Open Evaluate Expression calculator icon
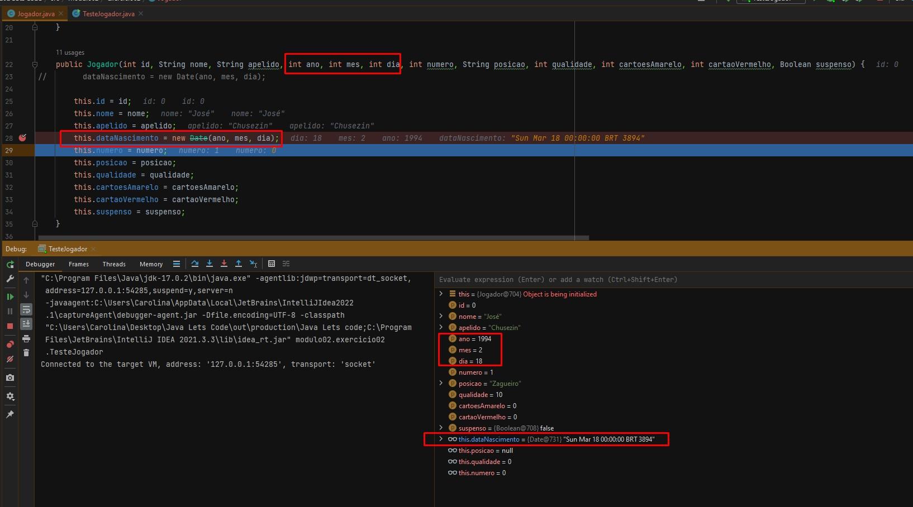Screen dimensions: 913x507 (272, 264)
